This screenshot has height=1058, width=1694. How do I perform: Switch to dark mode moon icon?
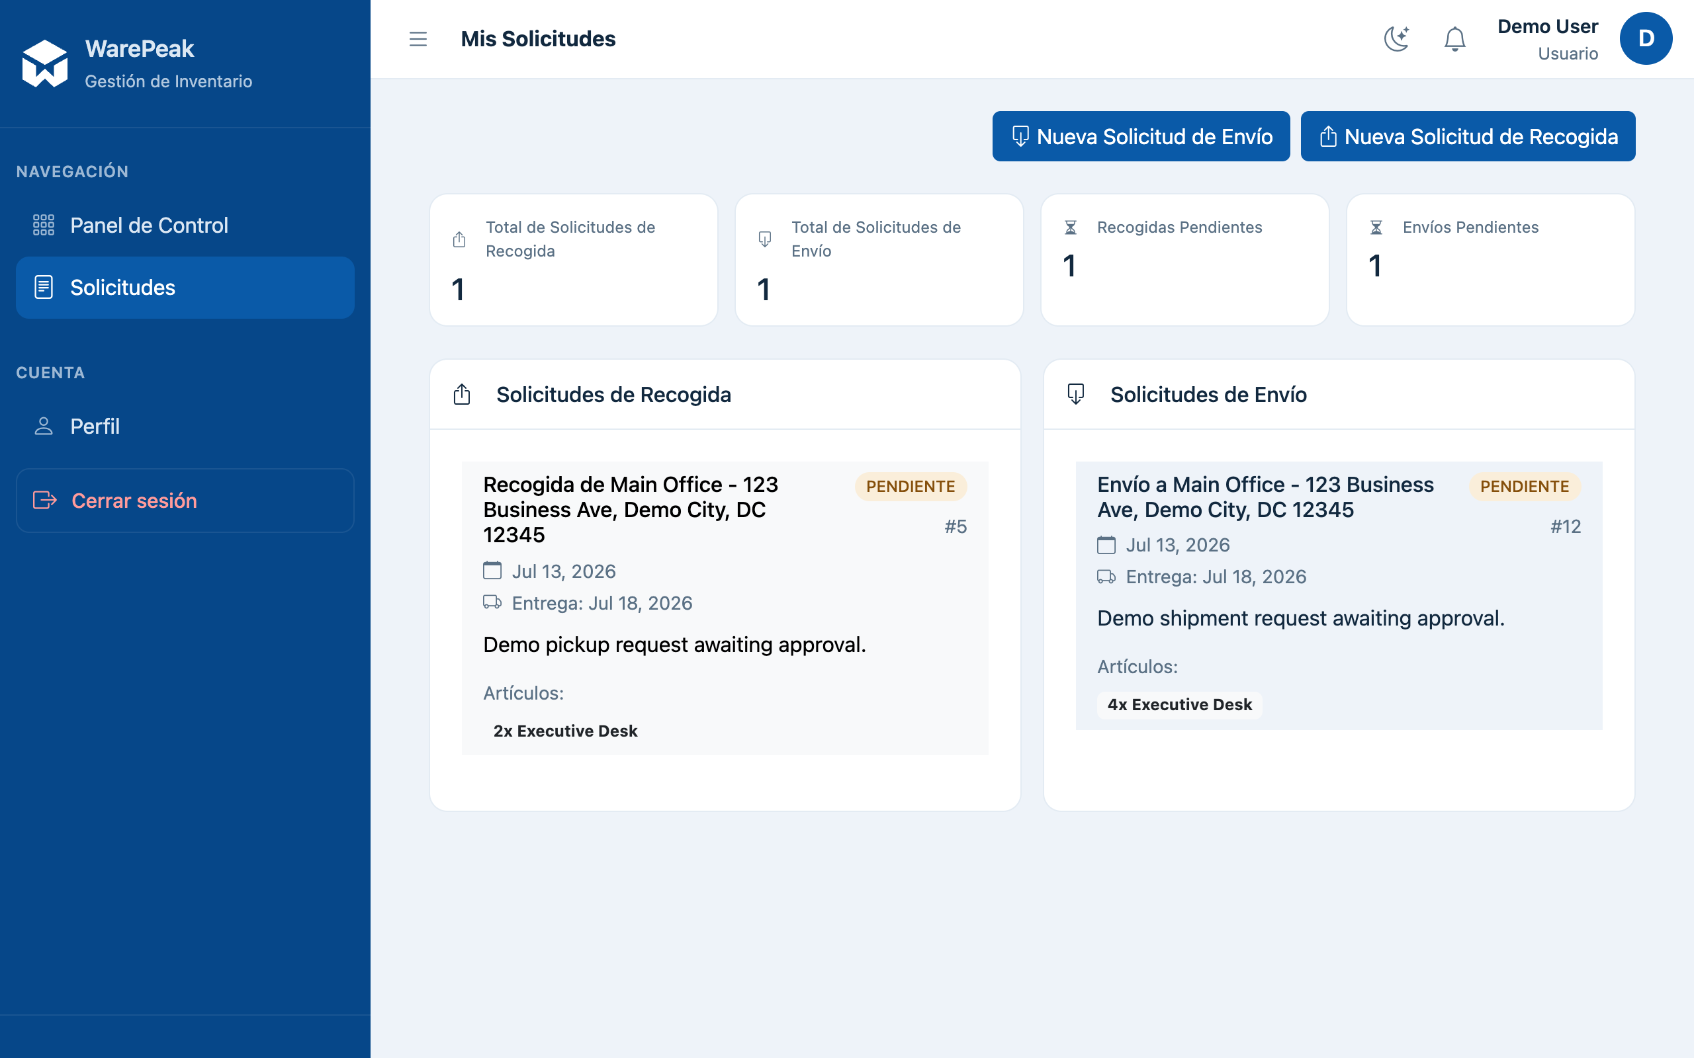click(1396, 39)
